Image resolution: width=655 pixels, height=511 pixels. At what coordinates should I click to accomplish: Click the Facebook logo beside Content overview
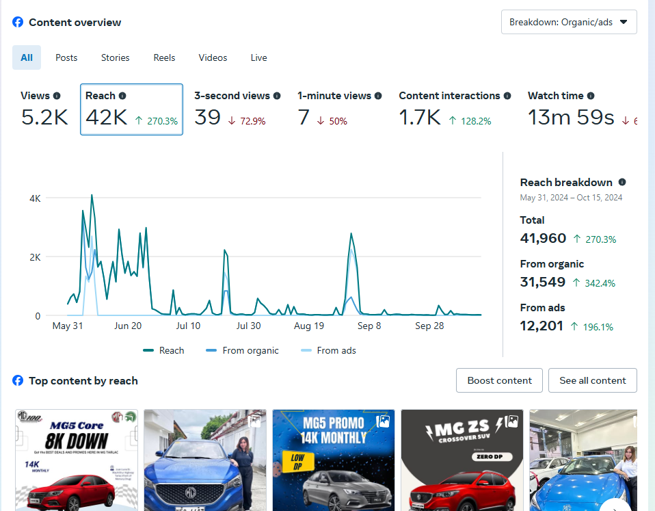[x=18, y=23]
